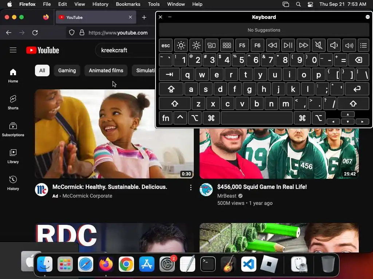Screen dimensions: 373x279
Task: Click the volume up key
Action: pos(349,45)
